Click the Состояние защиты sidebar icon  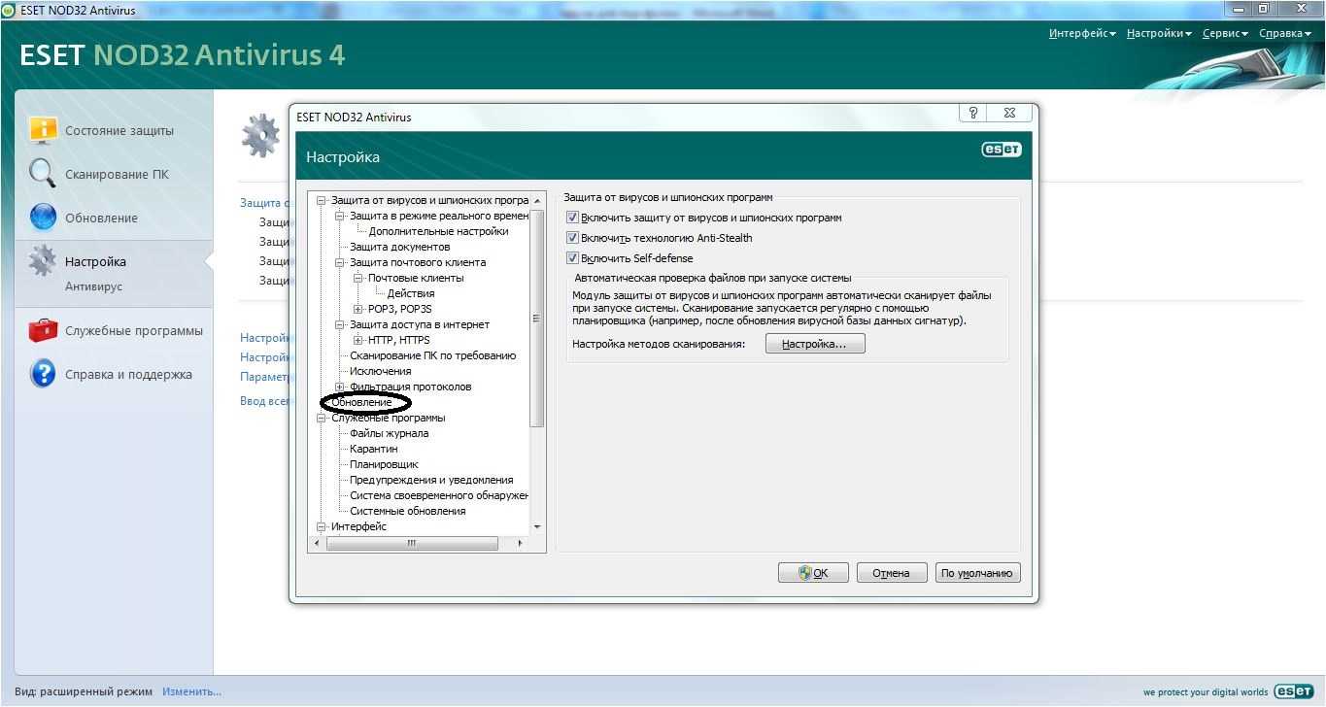pyautogui.click(x=43, y=130)
